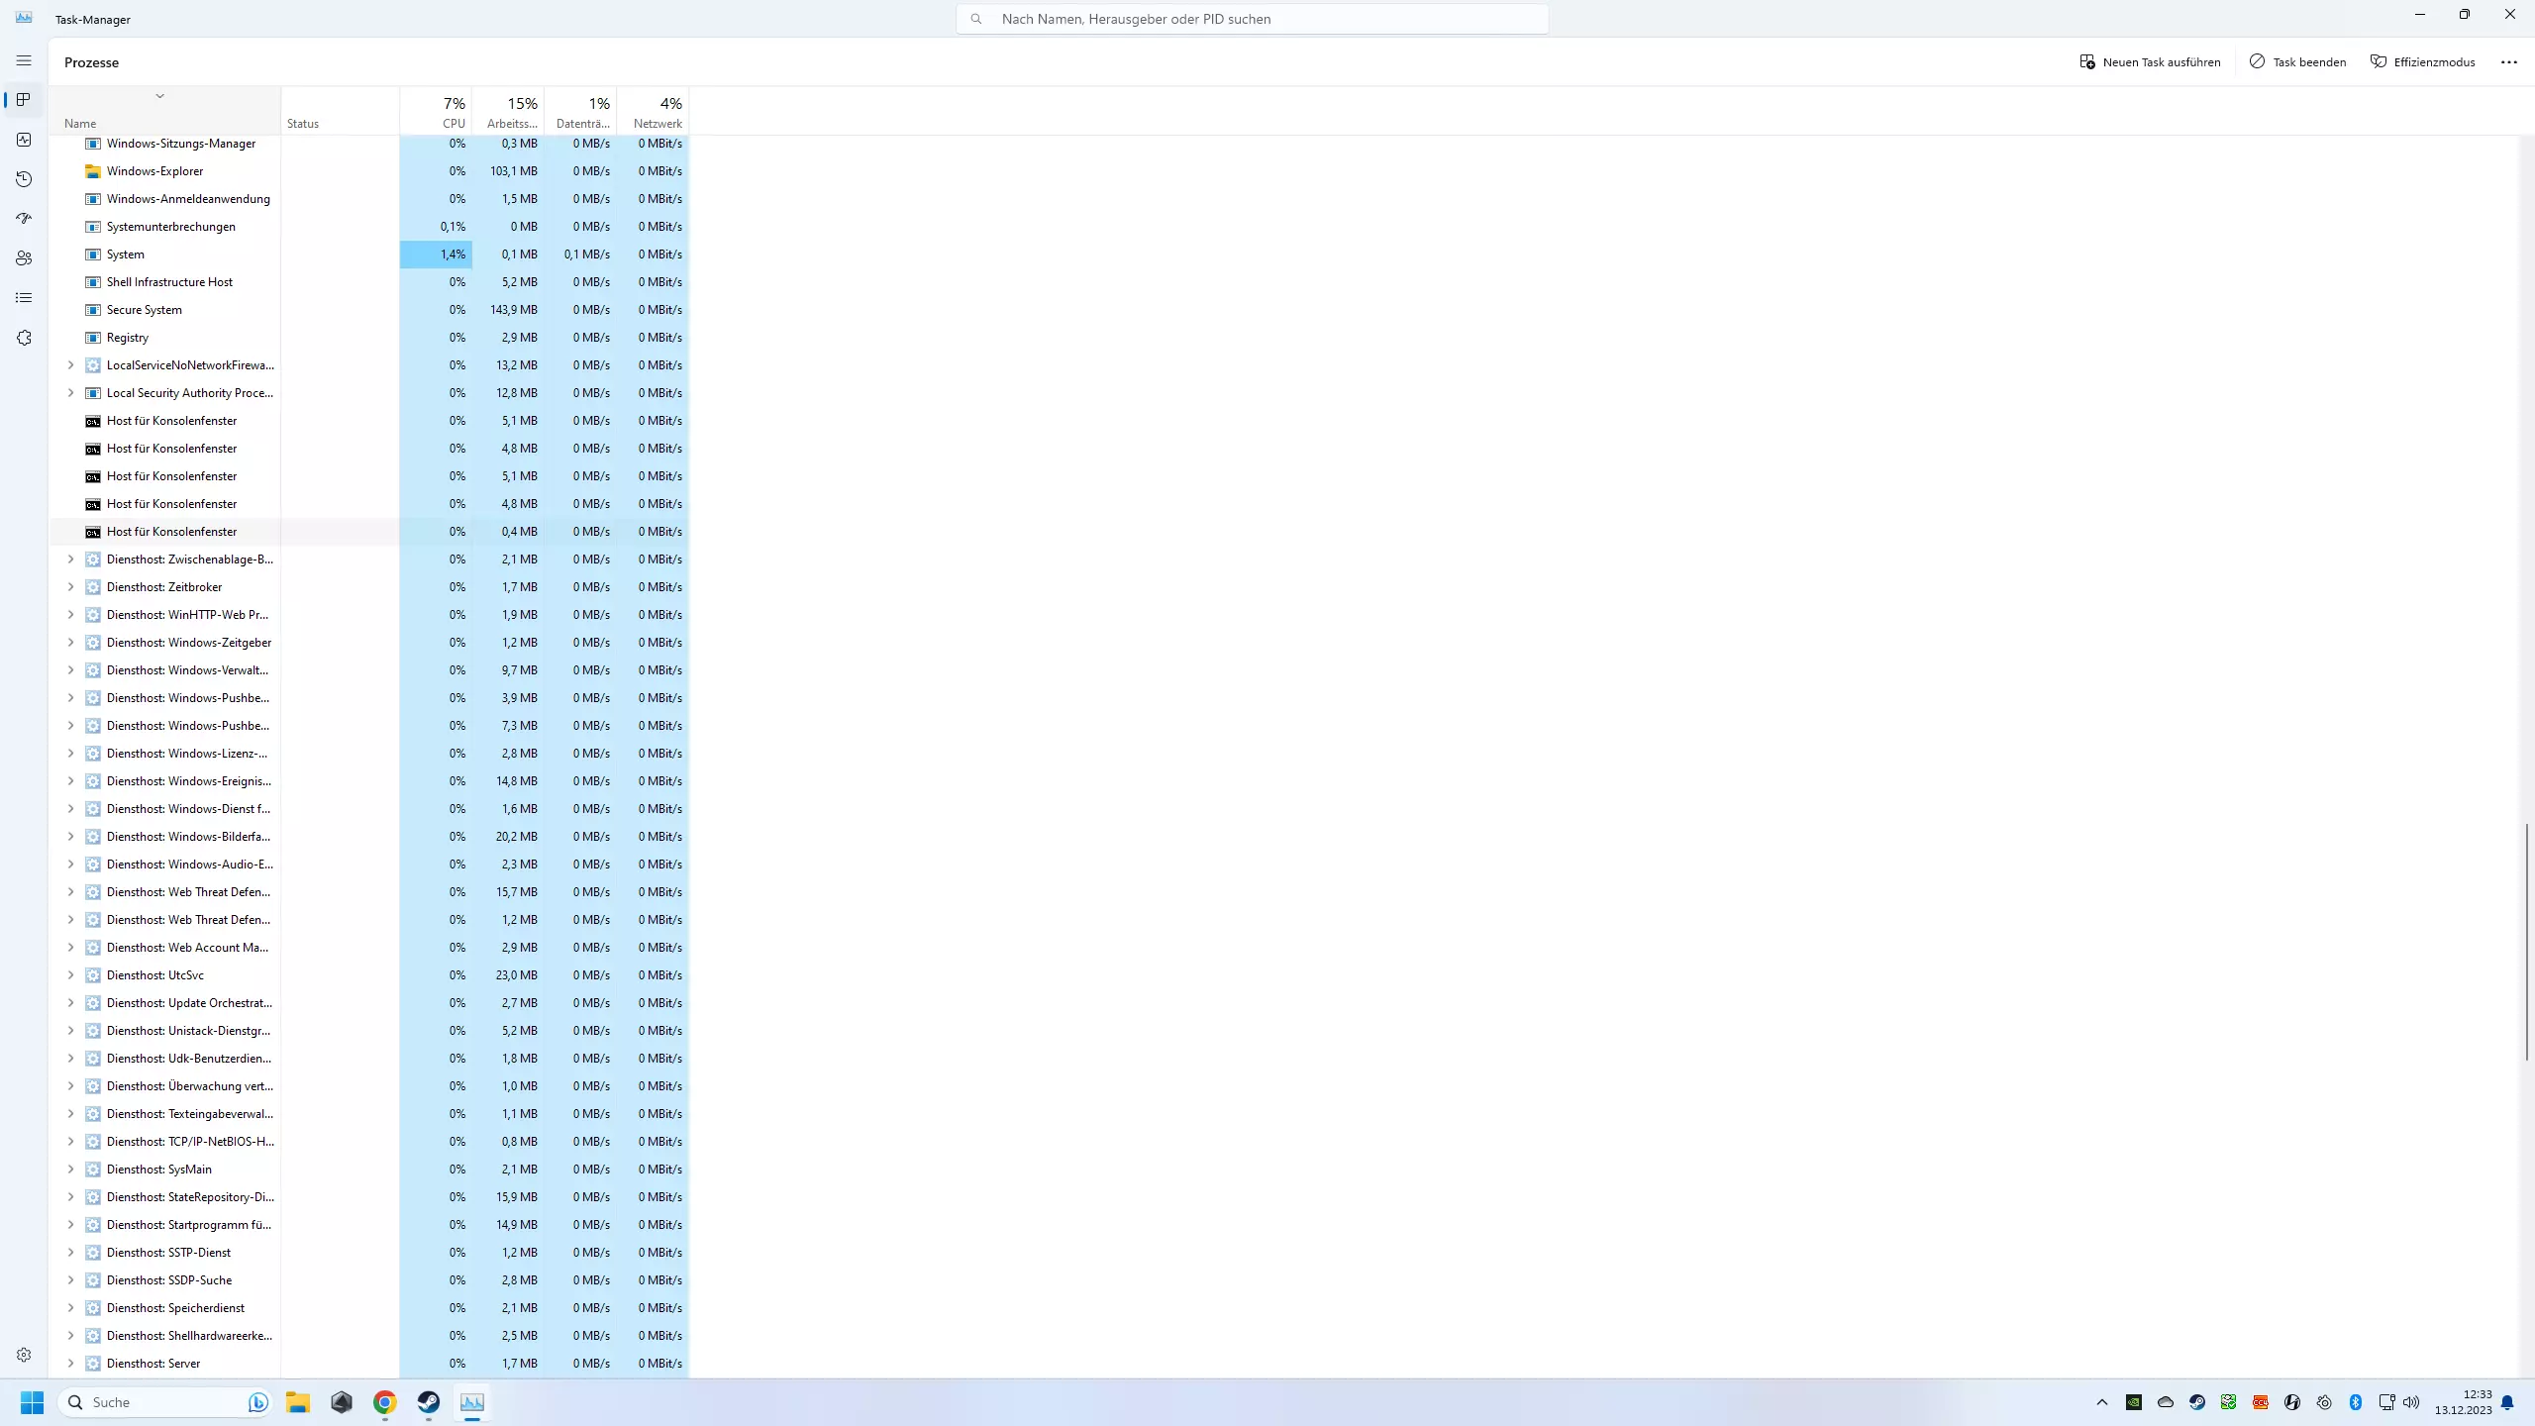Viewport: 2535px width, 1426px height.
Task: Open the Bluetooth tray icon
Action: [x=2356, y=1402]
